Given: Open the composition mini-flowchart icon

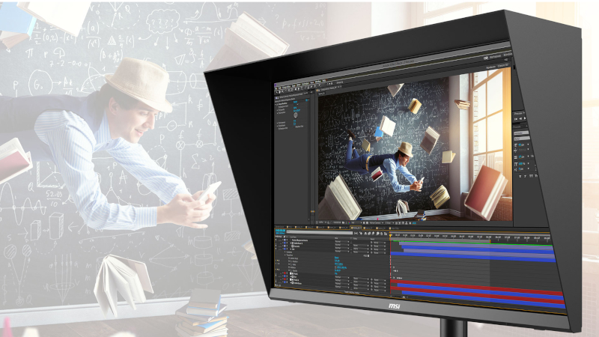Looking at the screenshot, I should point(356,233).
